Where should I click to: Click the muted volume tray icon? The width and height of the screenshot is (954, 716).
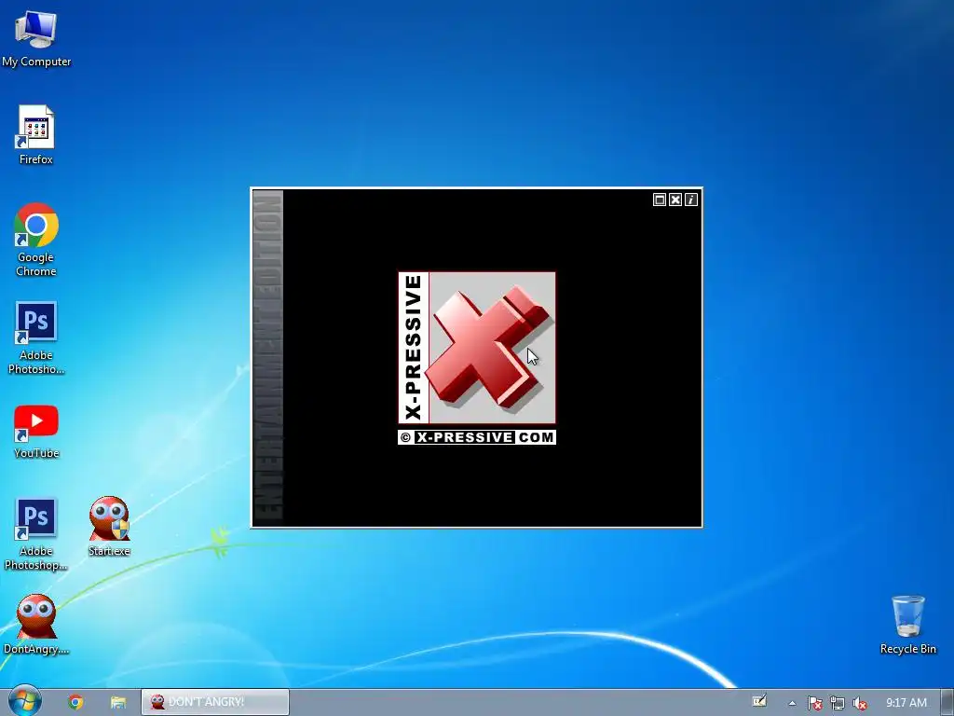tap(860, 703)
